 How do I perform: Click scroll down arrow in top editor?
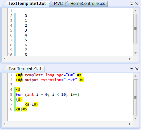tap(135, 53)
